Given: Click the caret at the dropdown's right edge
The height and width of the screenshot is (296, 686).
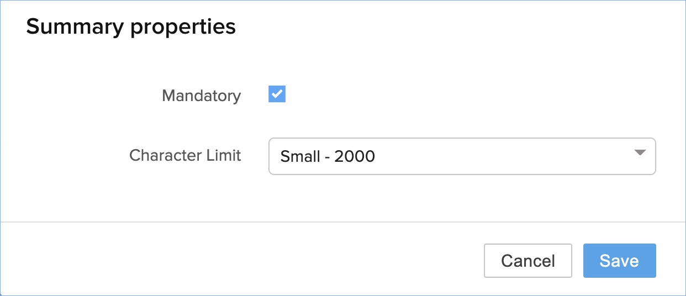Looking at the screenshot, I should [640, 153].
